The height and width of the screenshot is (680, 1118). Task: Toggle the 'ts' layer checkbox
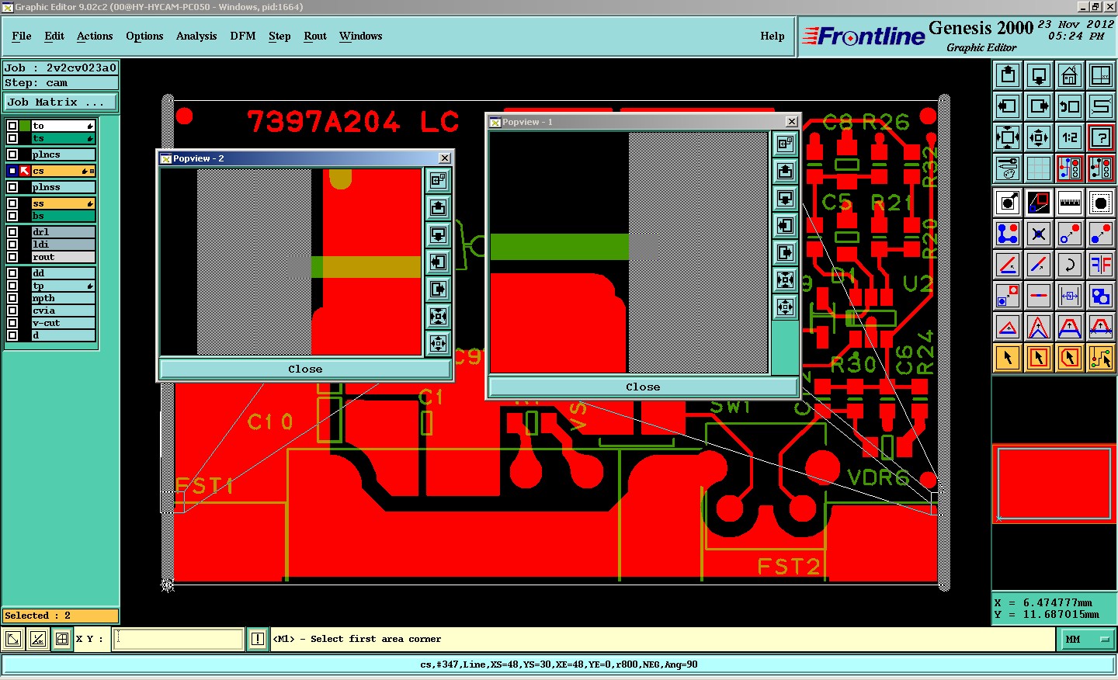click(x=12, y=138)
